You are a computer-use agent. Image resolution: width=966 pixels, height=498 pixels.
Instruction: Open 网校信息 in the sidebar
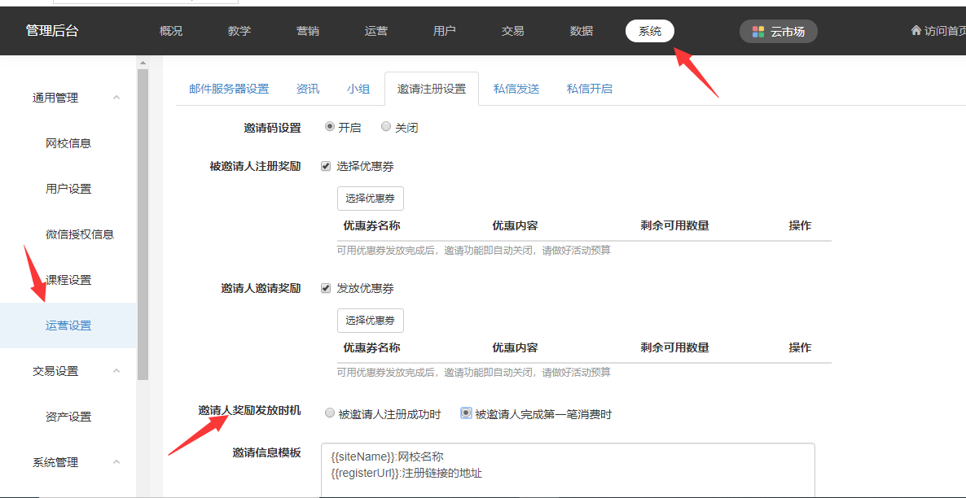pos(68,143)
